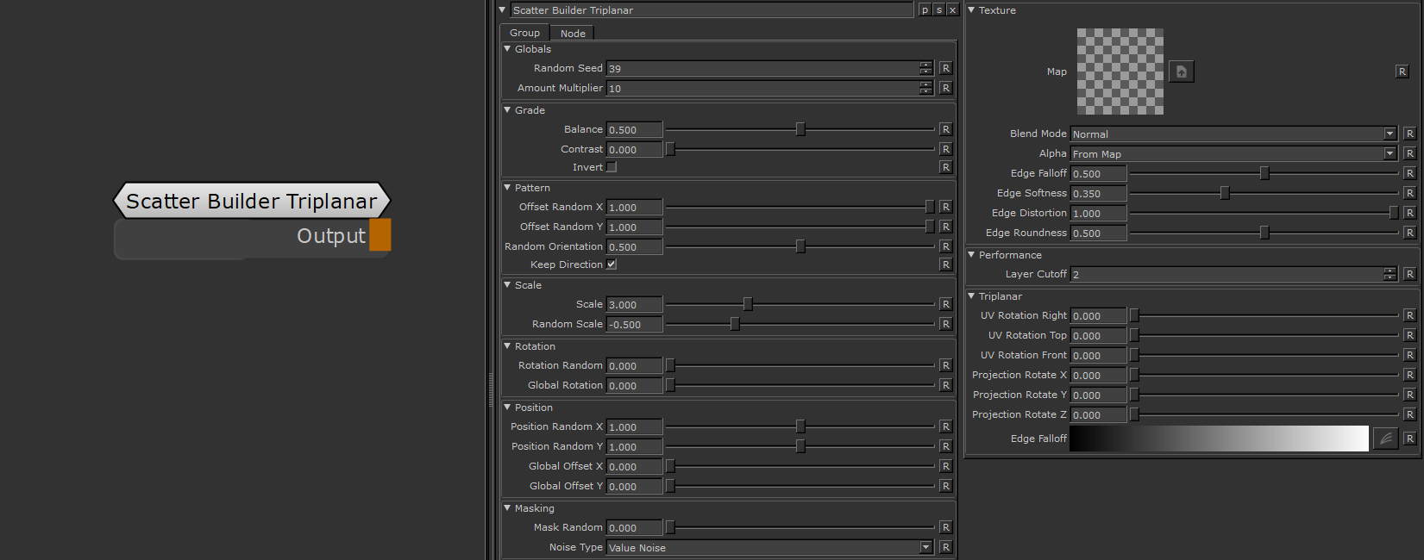Image resolution: width=1424 pixels, height=560 pixels.
Task: Click the Map checkerboard texture thumbnail
Action: pos(1120,72)
